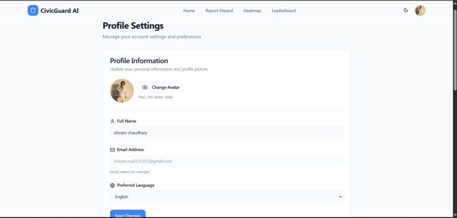
Task: Click the large profile picture thumbnail
Action: coord(122,90)
